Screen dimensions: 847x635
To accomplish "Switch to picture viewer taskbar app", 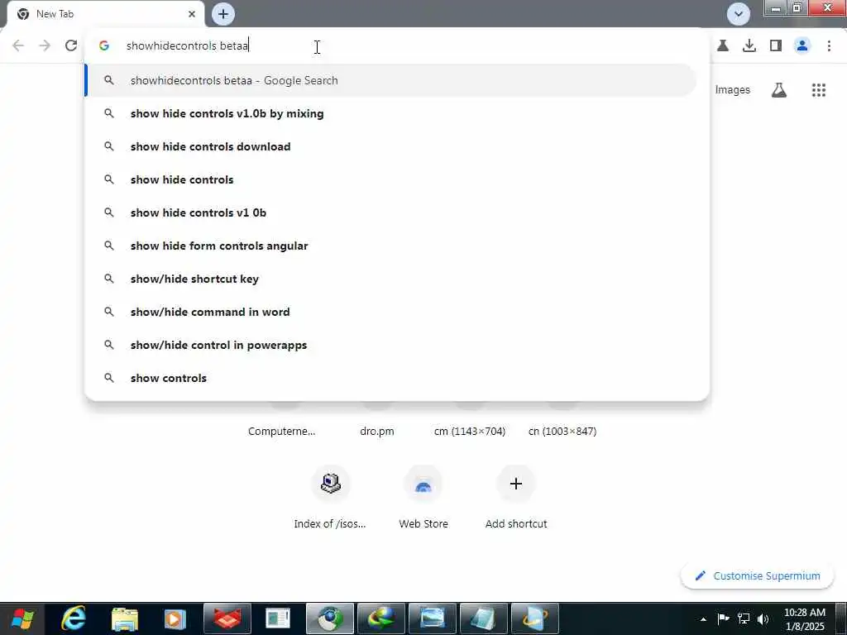I will click(432, 618).
